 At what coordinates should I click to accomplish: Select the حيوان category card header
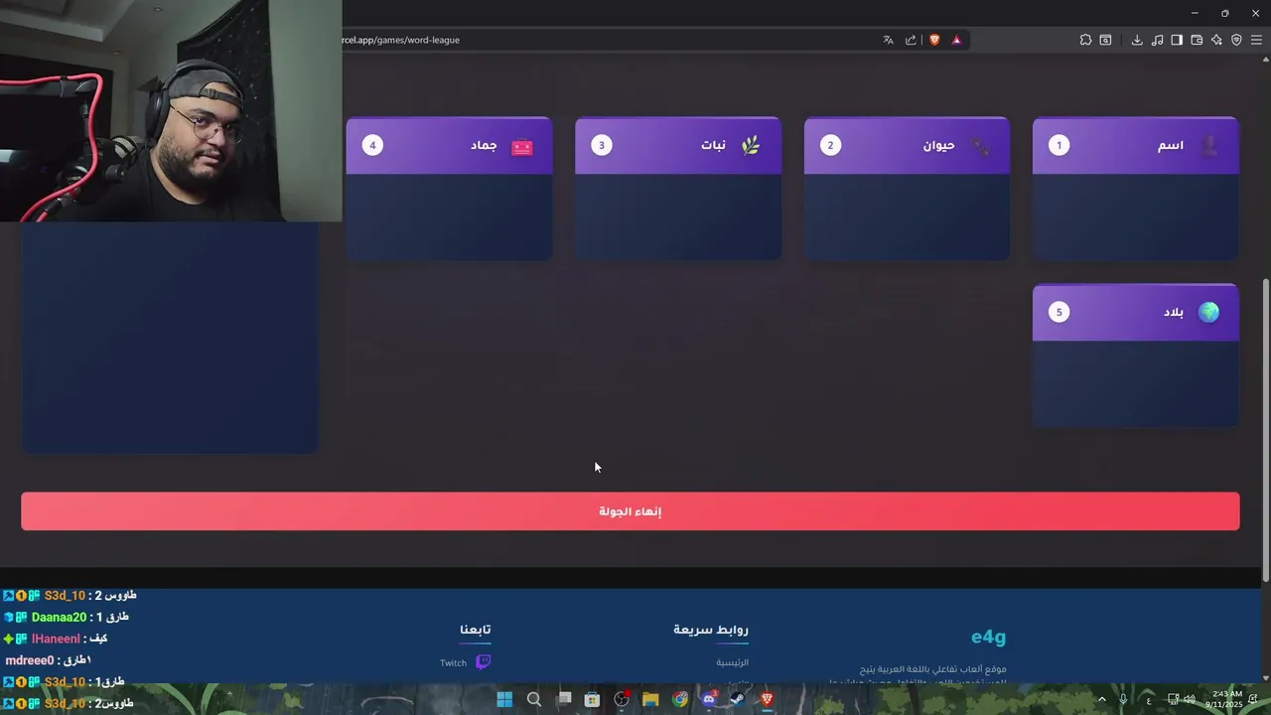tap(907, 146)
